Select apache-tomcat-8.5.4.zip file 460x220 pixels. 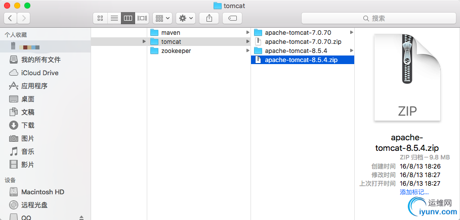click(x=303, y=60)
